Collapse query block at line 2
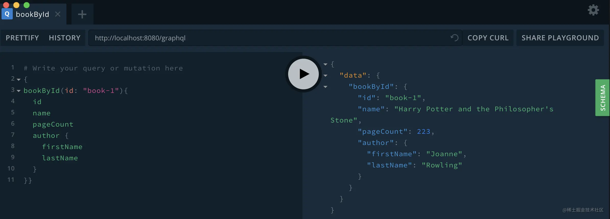This screenshot has width=610, height=219. tap(19, 80)
